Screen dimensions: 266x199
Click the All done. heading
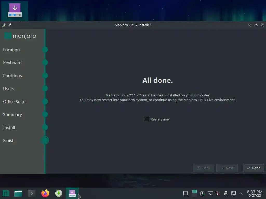(157, 80)
